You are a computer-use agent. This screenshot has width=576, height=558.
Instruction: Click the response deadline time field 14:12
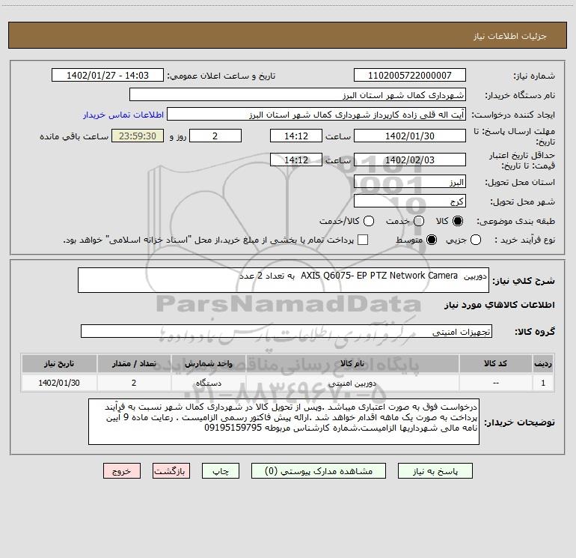[x=296, y=136]
